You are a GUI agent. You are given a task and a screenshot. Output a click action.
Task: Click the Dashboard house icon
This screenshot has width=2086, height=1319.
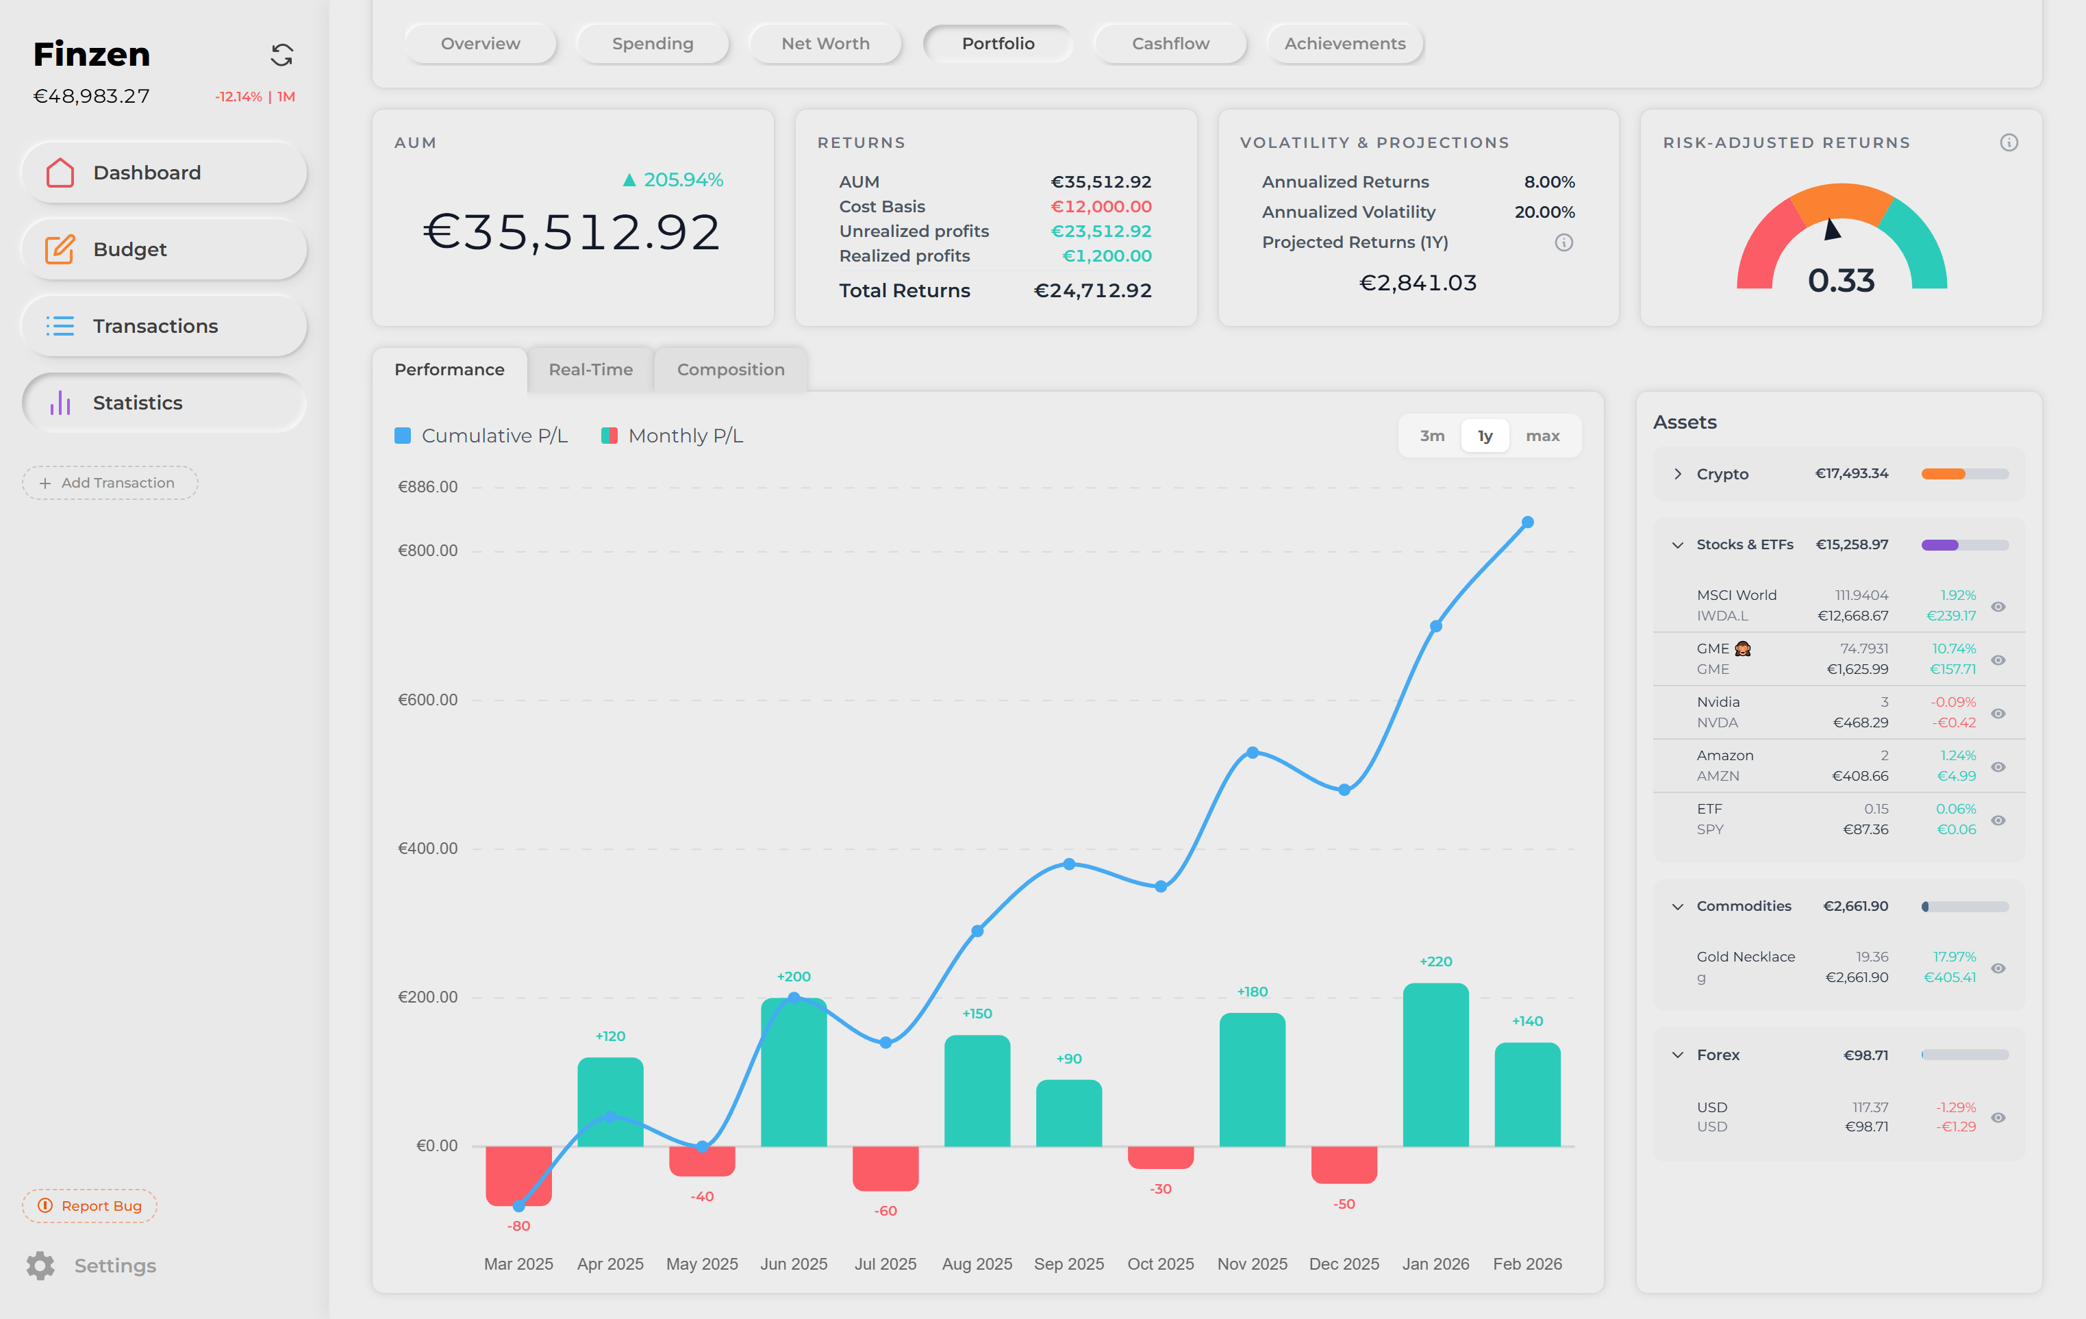pos(60,173)
